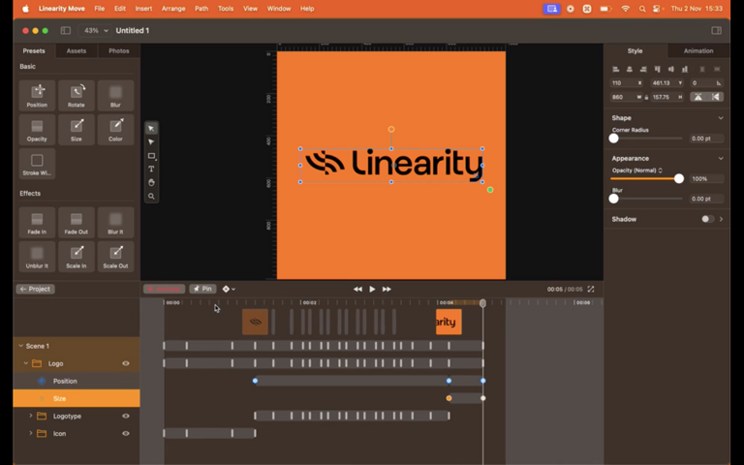Rewind to the previous keyframe

pyautogui.click(x=357, y=289)
